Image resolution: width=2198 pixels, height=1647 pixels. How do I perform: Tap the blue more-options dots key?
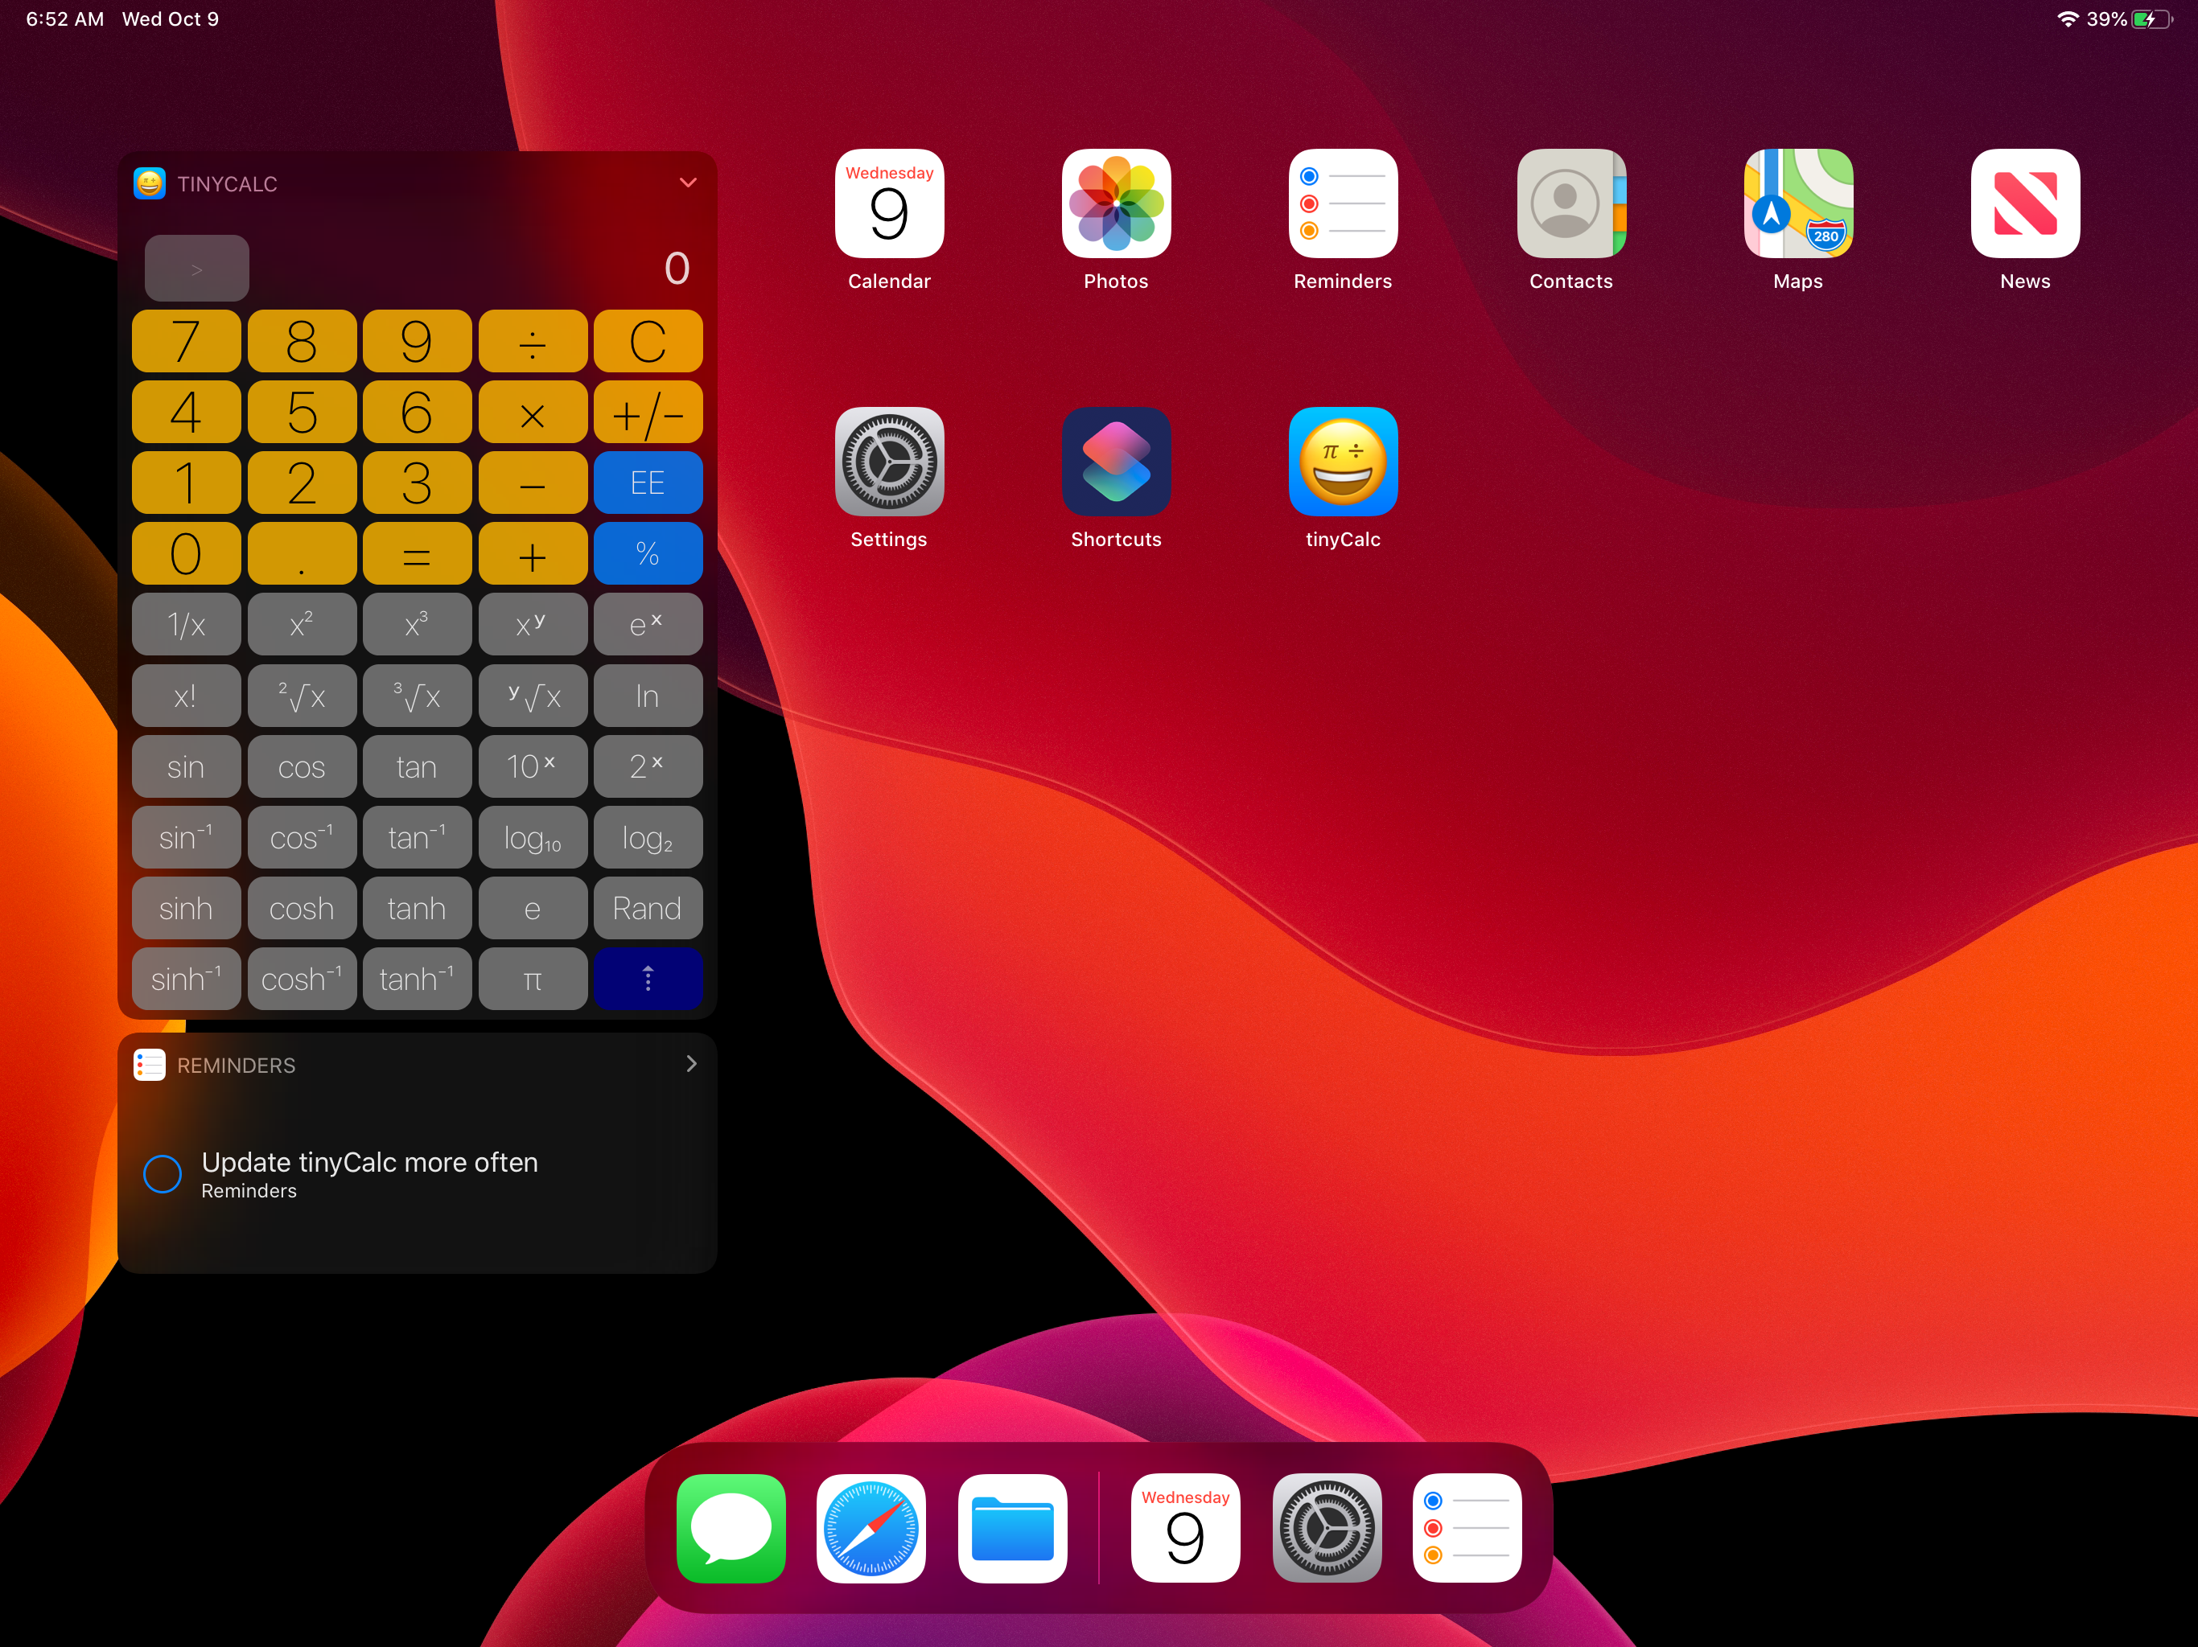648,979
